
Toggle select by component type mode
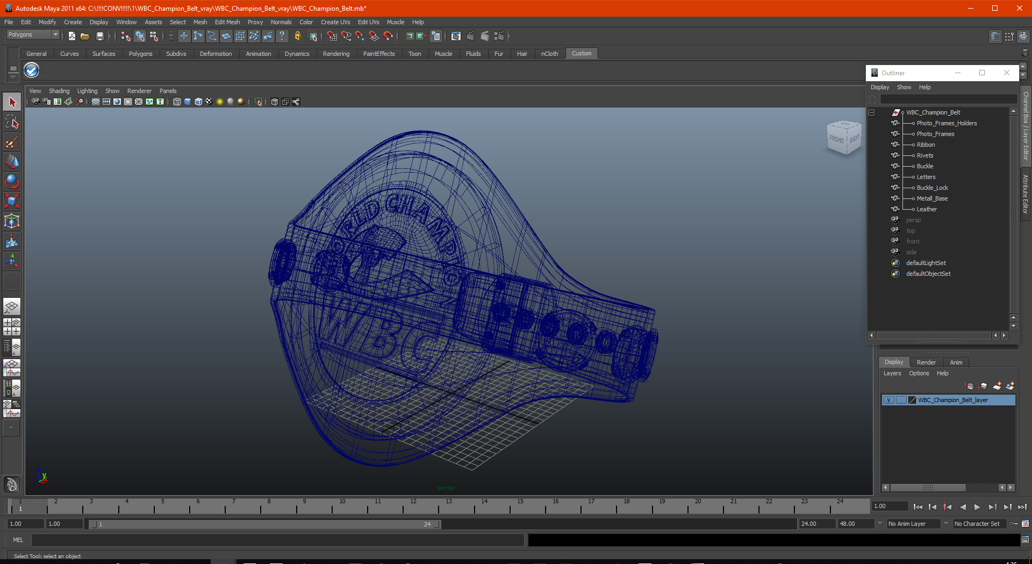(x=154, y=36)
